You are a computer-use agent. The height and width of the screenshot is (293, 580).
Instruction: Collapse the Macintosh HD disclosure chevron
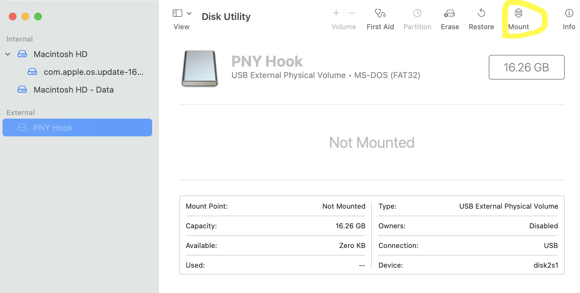[x=8, y=54]
